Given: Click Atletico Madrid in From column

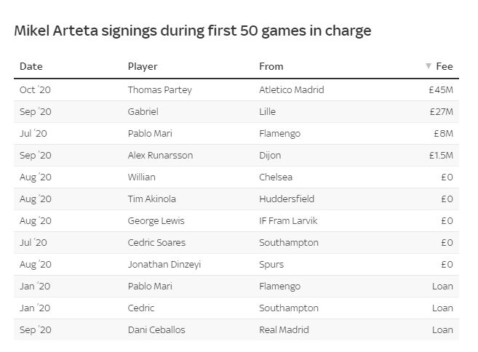Looking at the screenshot, I should pyautogui.click(x=292, y=90).
